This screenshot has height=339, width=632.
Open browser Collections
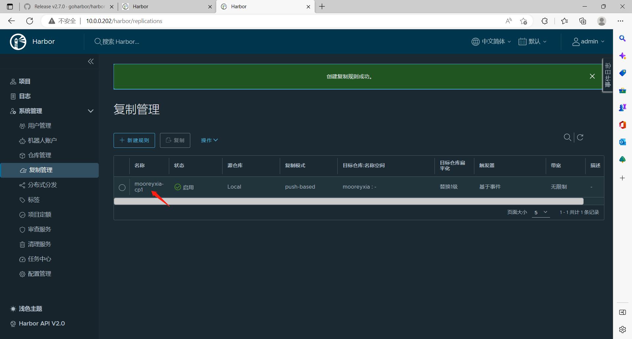pos(583,21)
